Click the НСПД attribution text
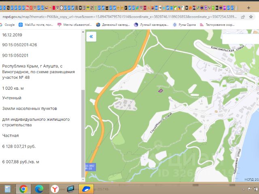This screenshot has width=259, height=194. pos(252,179)
